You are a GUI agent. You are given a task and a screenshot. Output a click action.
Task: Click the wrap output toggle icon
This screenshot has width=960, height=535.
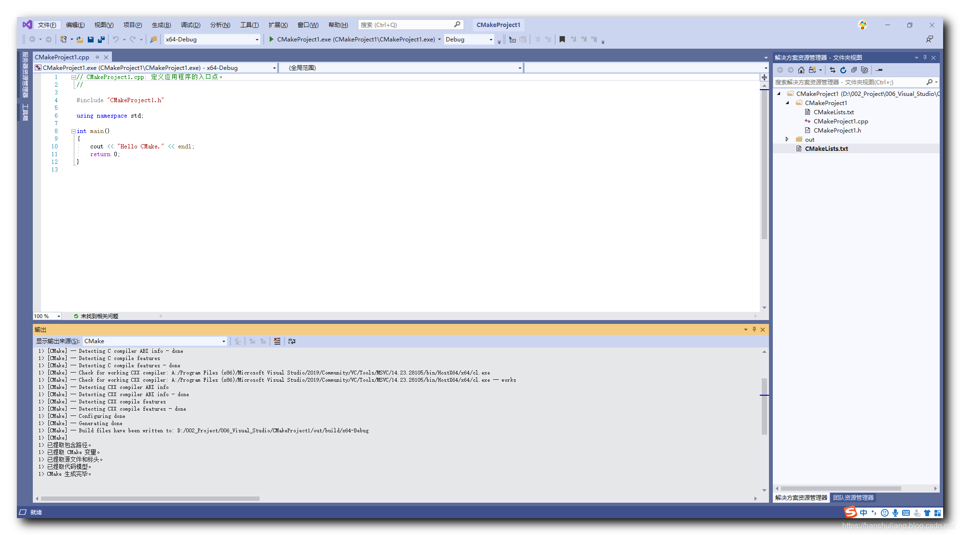295,341
